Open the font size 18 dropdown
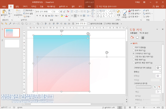 pos(58,12)
